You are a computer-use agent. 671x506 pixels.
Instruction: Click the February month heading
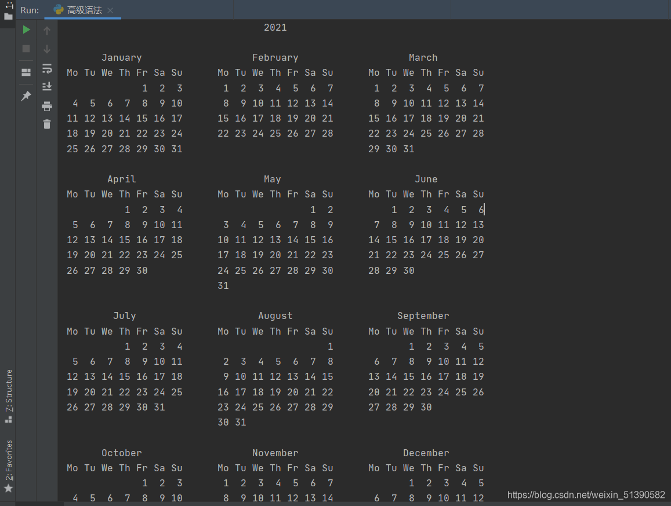click(x=275, y=58)
